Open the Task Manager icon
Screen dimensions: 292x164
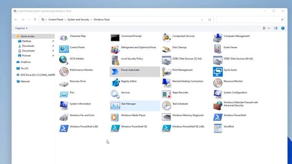115,106
